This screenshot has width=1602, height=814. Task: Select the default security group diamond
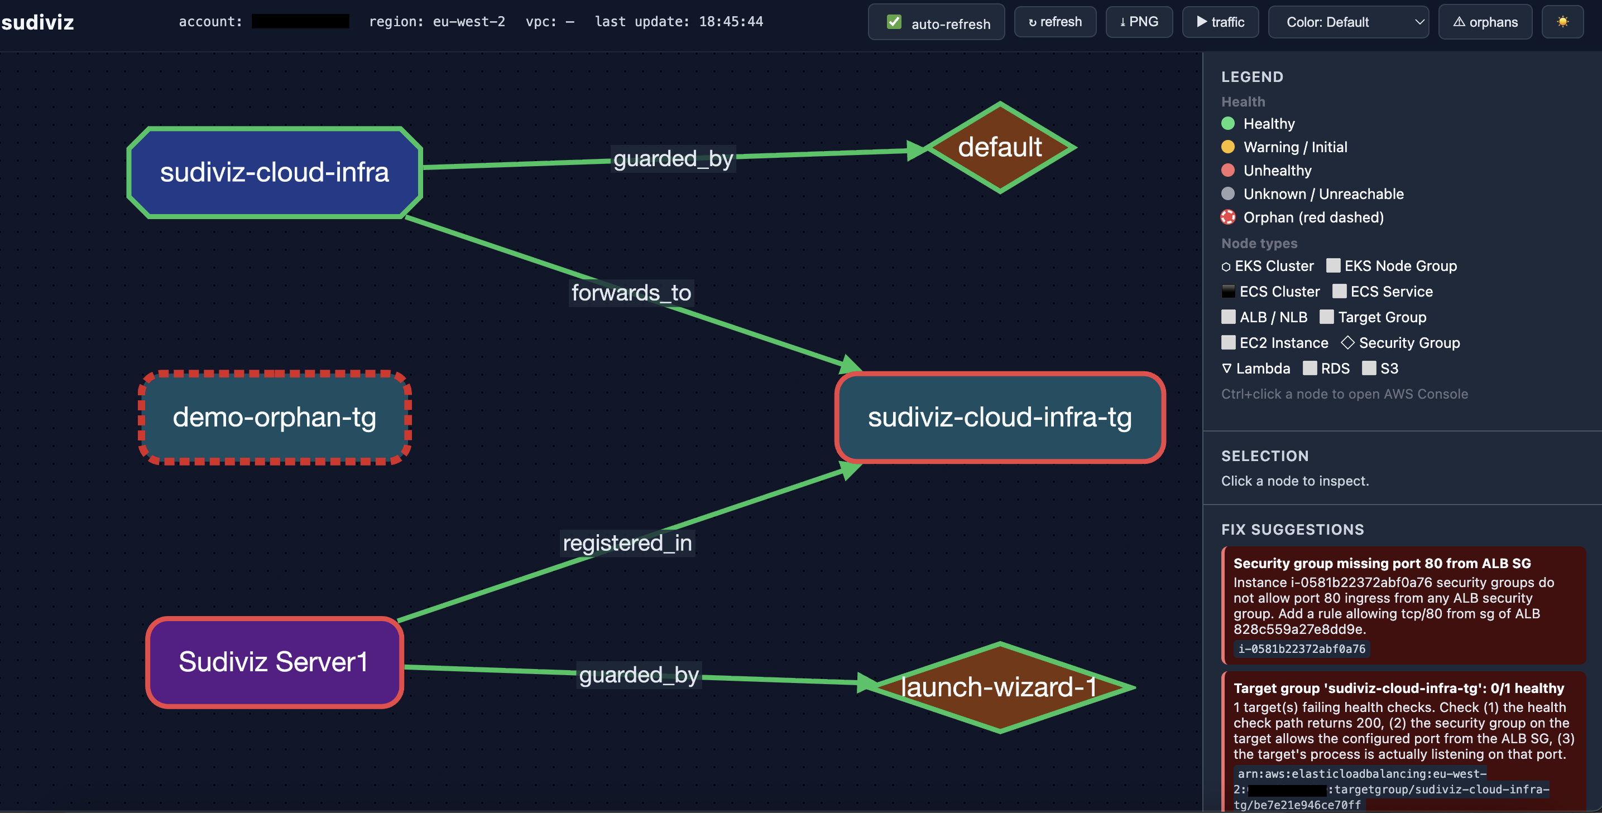click(999, 148)
